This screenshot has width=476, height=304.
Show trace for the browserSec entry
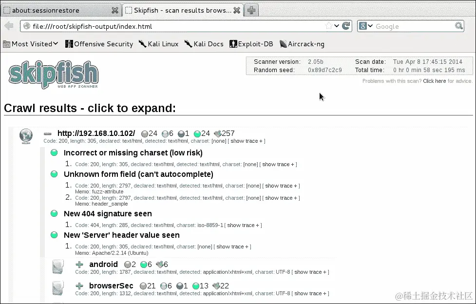pyautogui.click(x=310, y=293)
